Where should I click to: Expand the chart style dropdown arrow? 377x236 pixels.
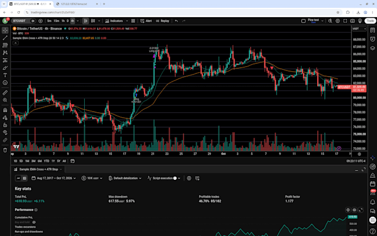tap(99, 21)
